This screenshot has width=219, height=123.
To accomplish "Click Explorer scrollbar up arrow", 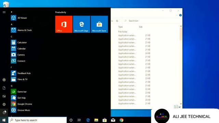I will [x=181, y=26].
